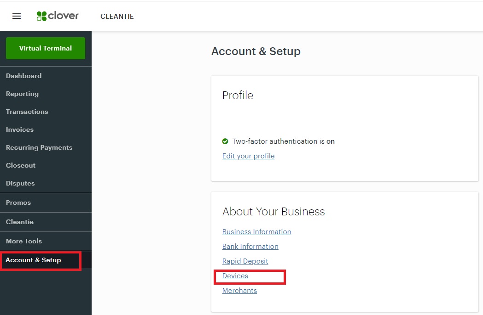Open Closeout in the sidebar
The height and width of the screenshot is (315, 483).
(21, 165)
